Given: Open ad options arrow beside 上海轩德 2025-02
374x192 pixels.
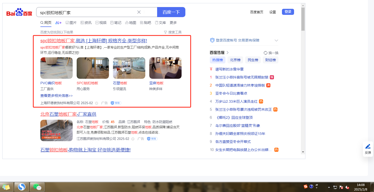Looking at the screenshot, I should 96,103.
